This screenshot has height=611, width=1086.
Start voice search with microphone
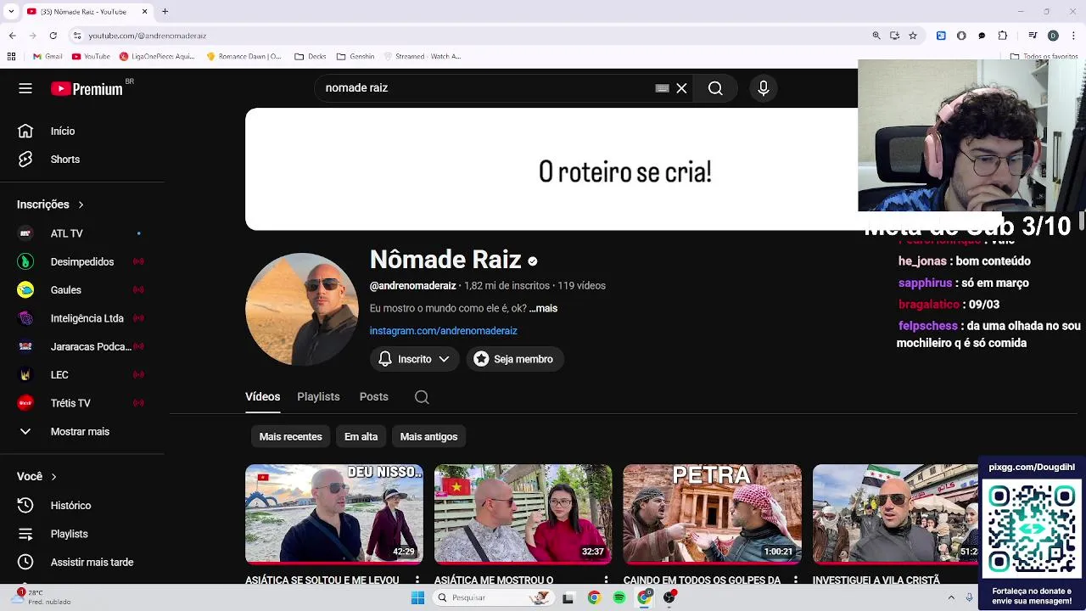pos(764,88)
